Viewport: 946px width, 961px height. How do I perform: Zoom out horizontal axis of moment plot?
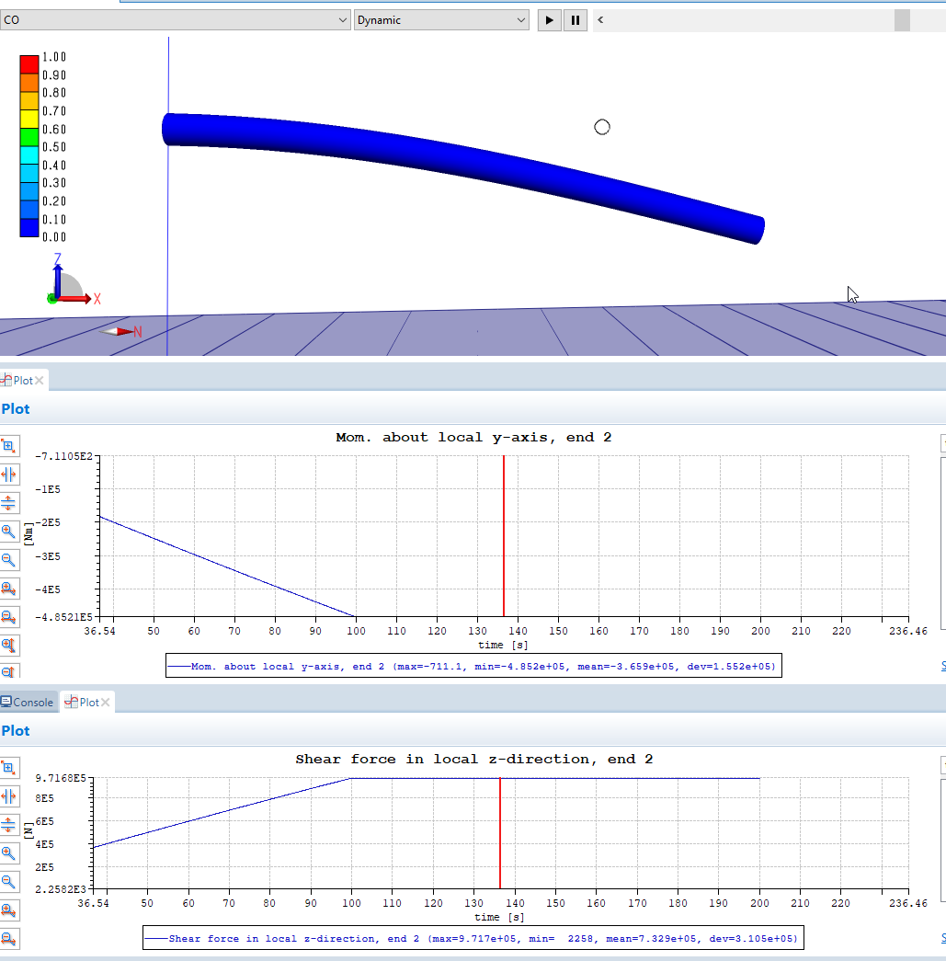click(x=9, y=617)
